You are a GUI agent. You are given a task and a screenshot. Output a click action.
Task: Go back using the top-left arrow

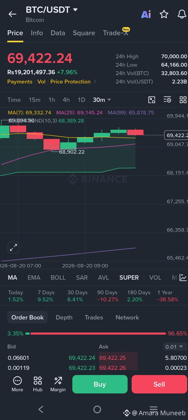point(12,14)
